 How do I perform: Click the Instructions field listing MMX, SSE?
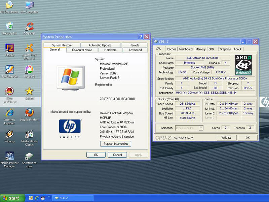tap(215, 93)
